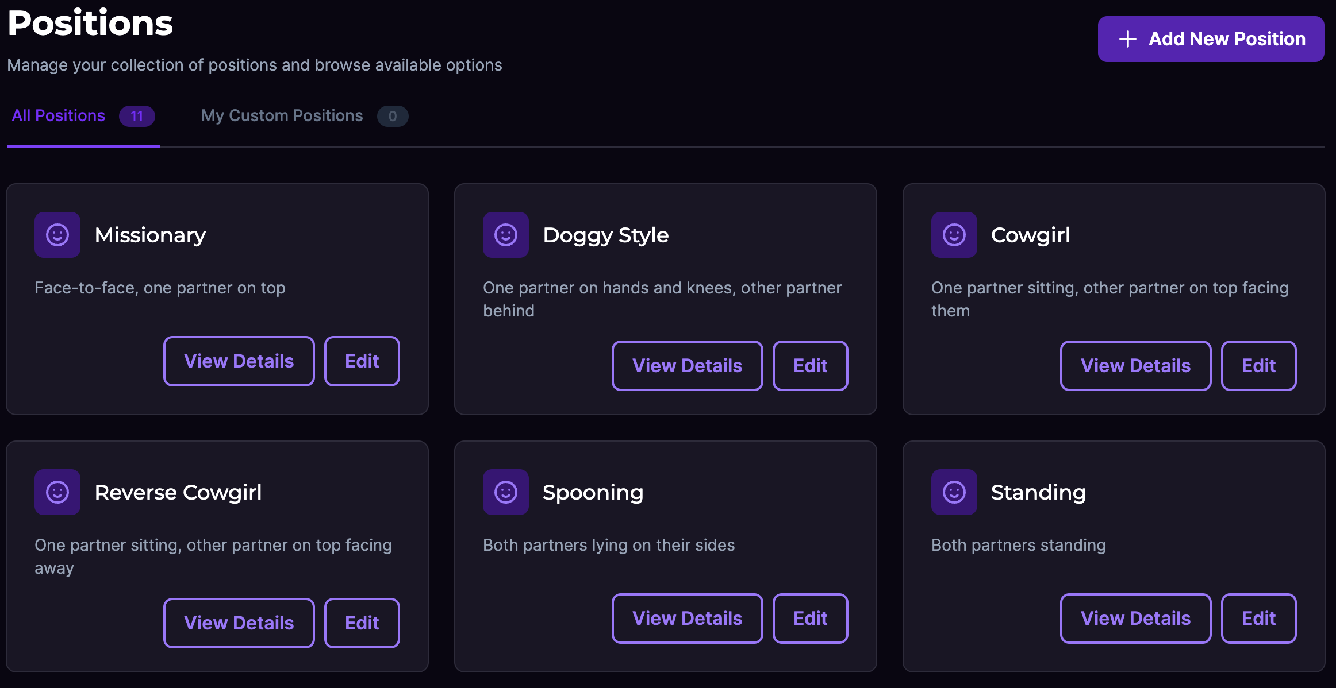View details for the Cowgirl card
The image size is (1336, 688).
pyautogui.click(x=1136, y=366)
